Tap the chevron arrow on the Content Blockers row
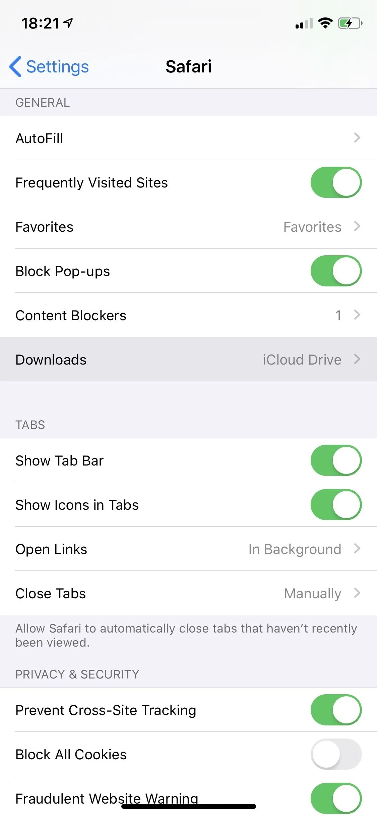Screen dimensions: 377x817 357,315
